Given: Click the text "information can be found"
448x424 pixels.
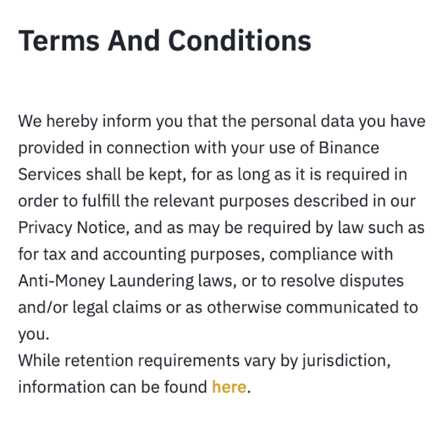Looking at the screenshot, I should point(113,387).
